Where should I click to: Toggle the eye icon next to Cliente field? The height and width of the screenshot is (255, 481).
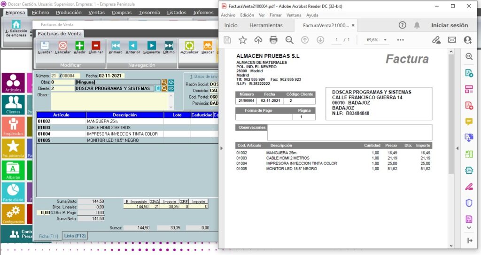pos(171,88)
